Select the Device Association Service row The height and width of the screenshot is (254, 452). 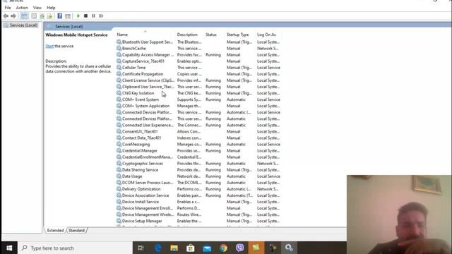198,195
